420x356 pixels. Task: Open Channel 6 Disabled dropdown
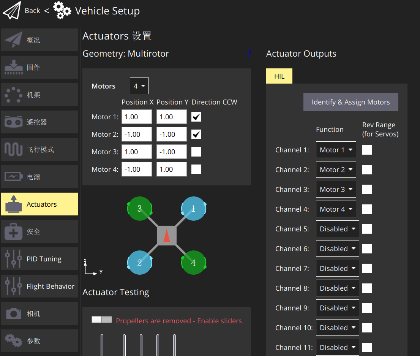(338, 248)
